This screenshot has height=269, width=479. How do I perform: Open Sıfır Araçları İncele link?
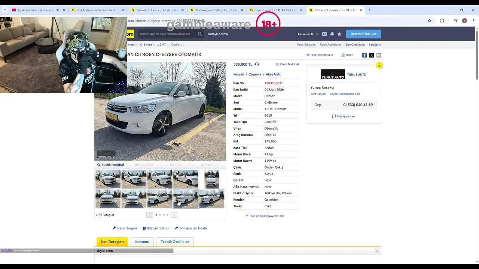pyautogui.click(x=191, y=228)
